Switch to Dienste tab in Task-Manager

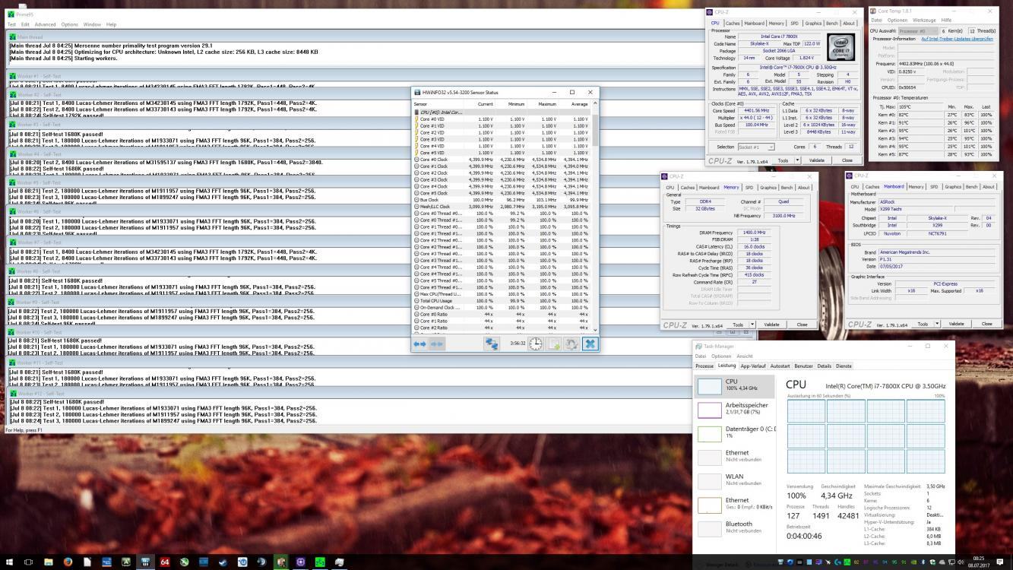tap(844, 366)
